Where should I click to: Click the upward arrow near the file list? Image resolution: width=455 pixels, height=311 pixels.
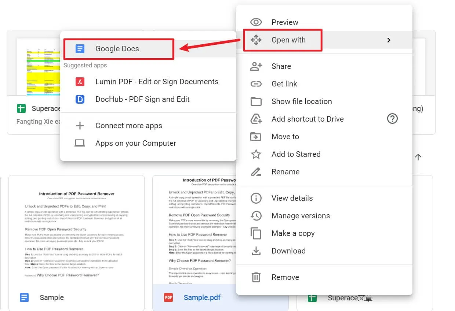coord(418,157)
